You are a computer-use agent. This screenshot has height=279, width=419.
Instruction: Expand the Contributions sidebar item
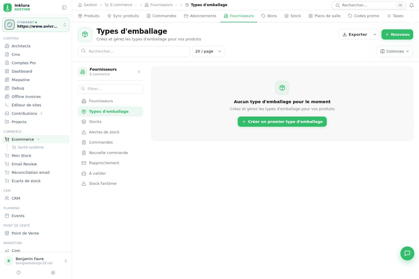(x=41, y=113)
